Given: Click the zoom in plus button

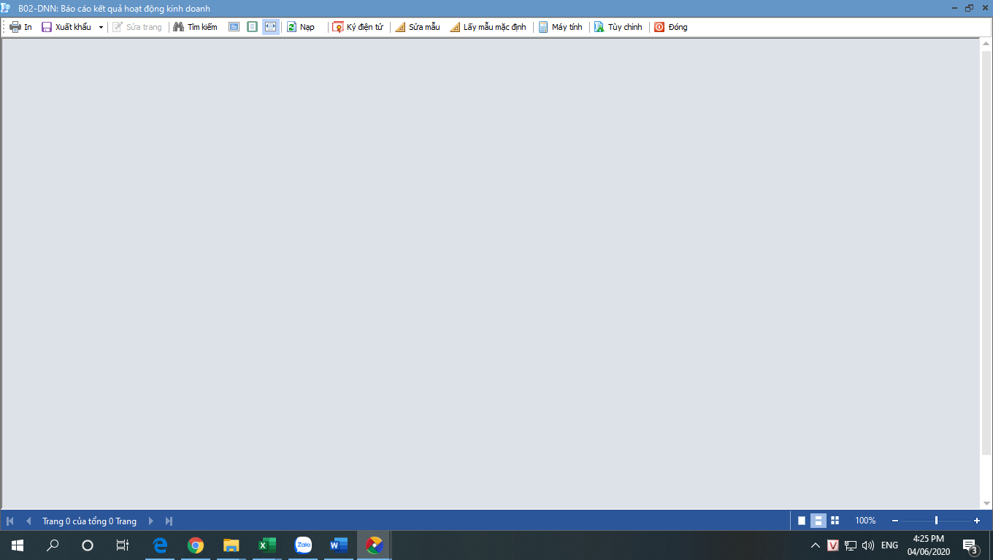Looking at the screenshot, I should (x=977, y=521).
